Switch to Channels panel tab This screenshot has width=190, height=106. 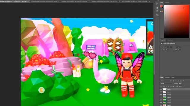point(167,77)
